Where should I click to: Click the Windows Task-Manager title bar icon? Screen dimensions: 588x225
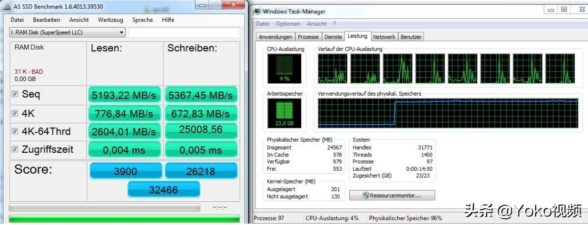257,11
